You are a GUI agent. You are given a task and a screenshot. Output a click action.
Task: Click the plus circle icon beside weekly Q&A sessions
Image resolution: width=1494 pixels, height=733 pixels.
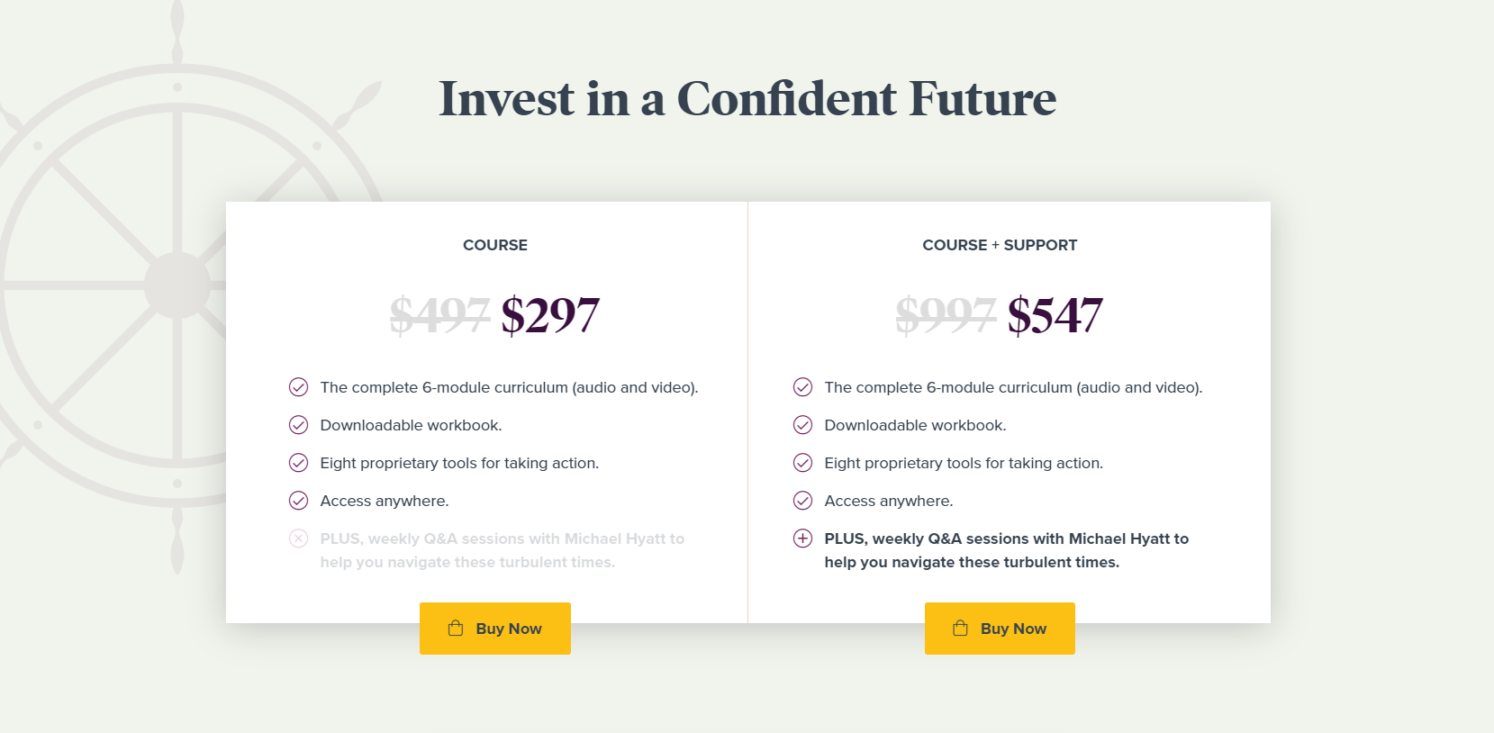802,538
